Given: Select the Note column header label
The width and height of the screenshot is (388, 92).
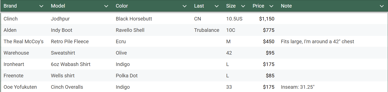Looking at the screenshot, I should point(286,6).
